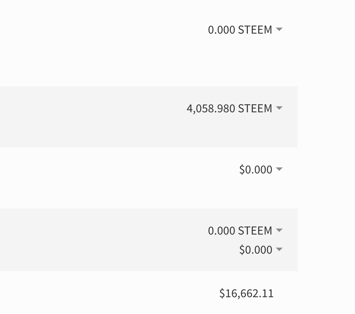Click the white row holding the single $0.000
Viewport: 355px width, 314px height.
tap(115, 178)
